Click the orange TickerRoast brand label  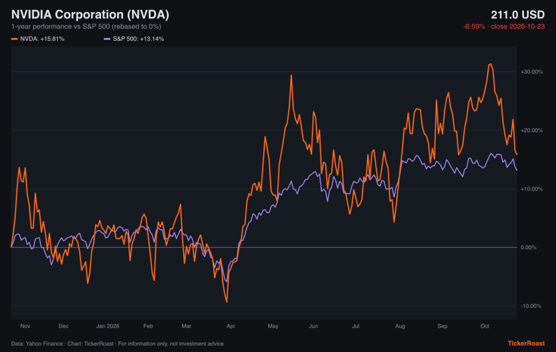[526, 343]
